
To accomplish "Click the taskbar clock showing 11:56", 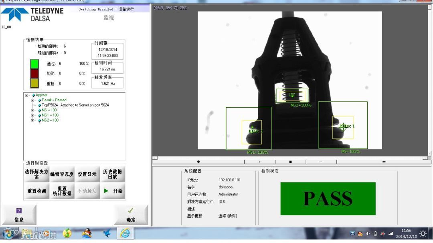I will pyautogui.click(x=406, y=231).
